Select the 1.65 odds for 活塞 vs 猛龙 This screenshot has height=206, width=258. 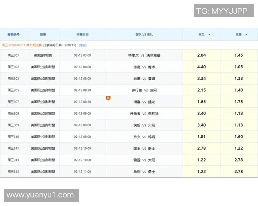click(201, 102)
